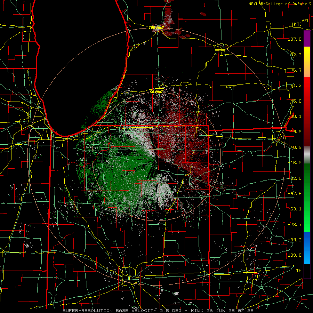The image size is (313, 313).
Task: Select the 92.3 velocity scale value
Action: [x=296, y=55]
